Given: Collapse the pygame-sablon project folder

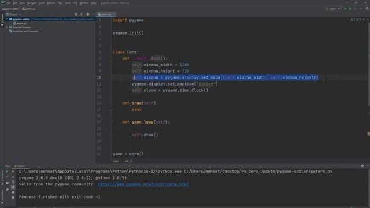Looking at the screenshot, I should click(7, 19).
